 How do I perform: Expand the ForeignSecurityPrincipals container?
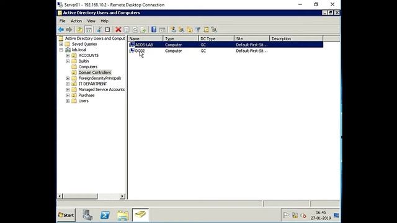(68, 78)
